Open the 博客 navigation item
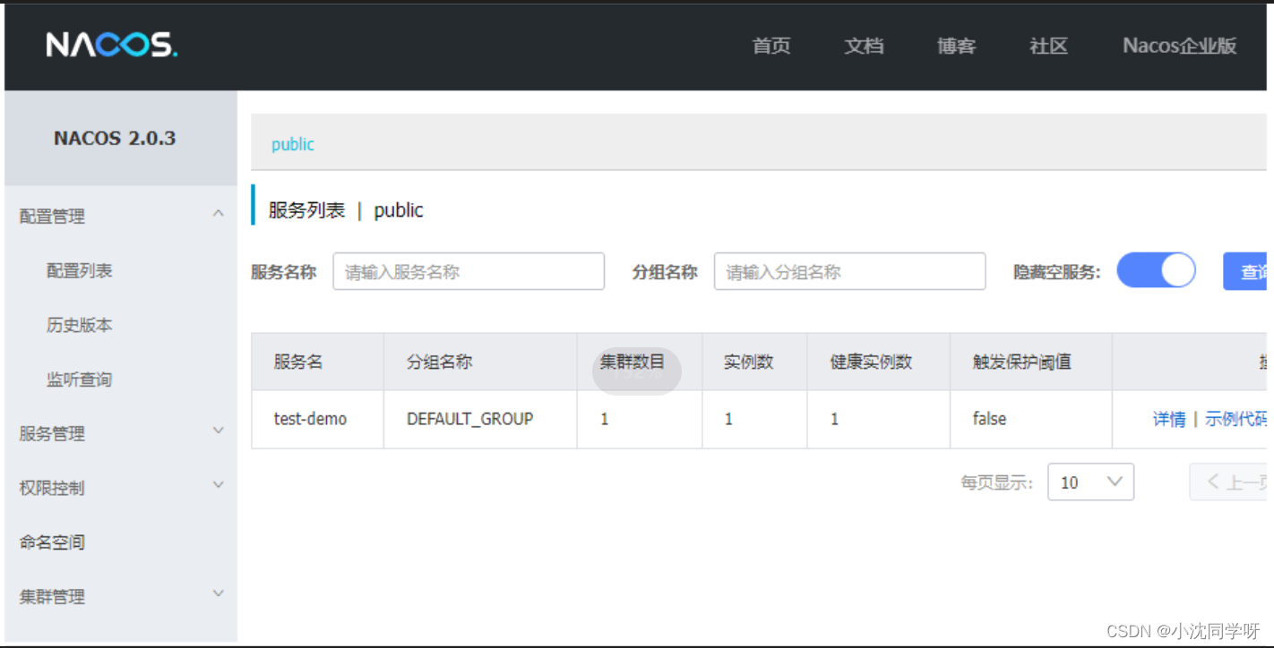This screenshot has height=648, width=1274. point(956,47)
